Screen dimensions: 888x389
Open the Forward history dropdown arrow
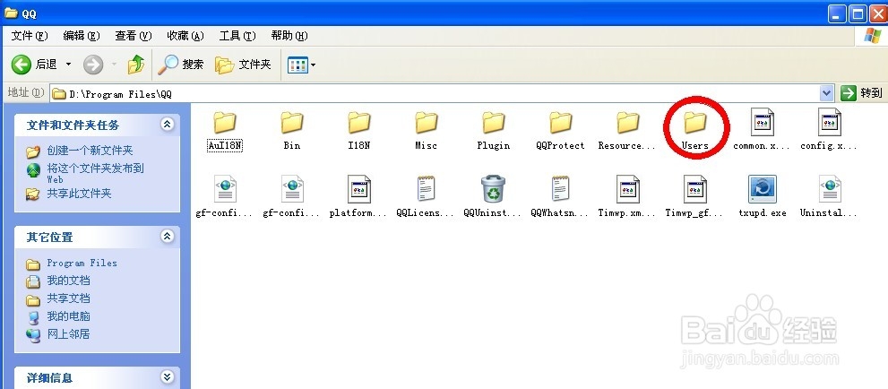(x=113, y=65)
